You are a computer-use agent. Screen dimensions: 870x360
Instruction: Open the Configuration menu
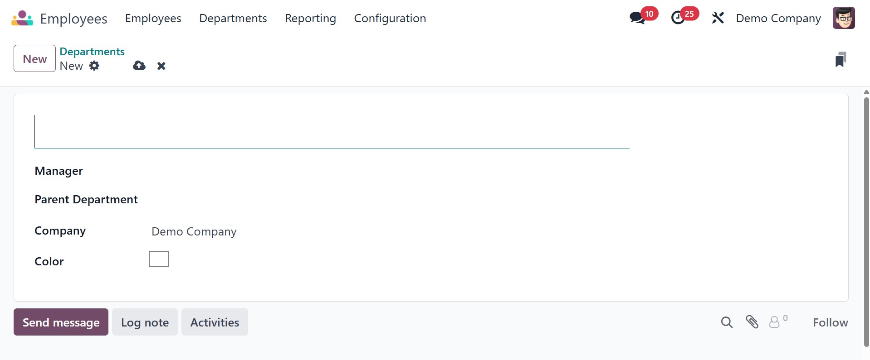tap(390, 18)
